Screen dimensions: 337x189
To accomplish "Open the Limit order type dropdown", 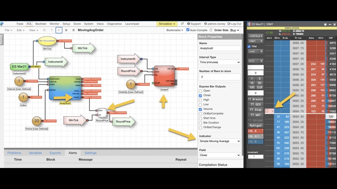I will tap(255, 51).
